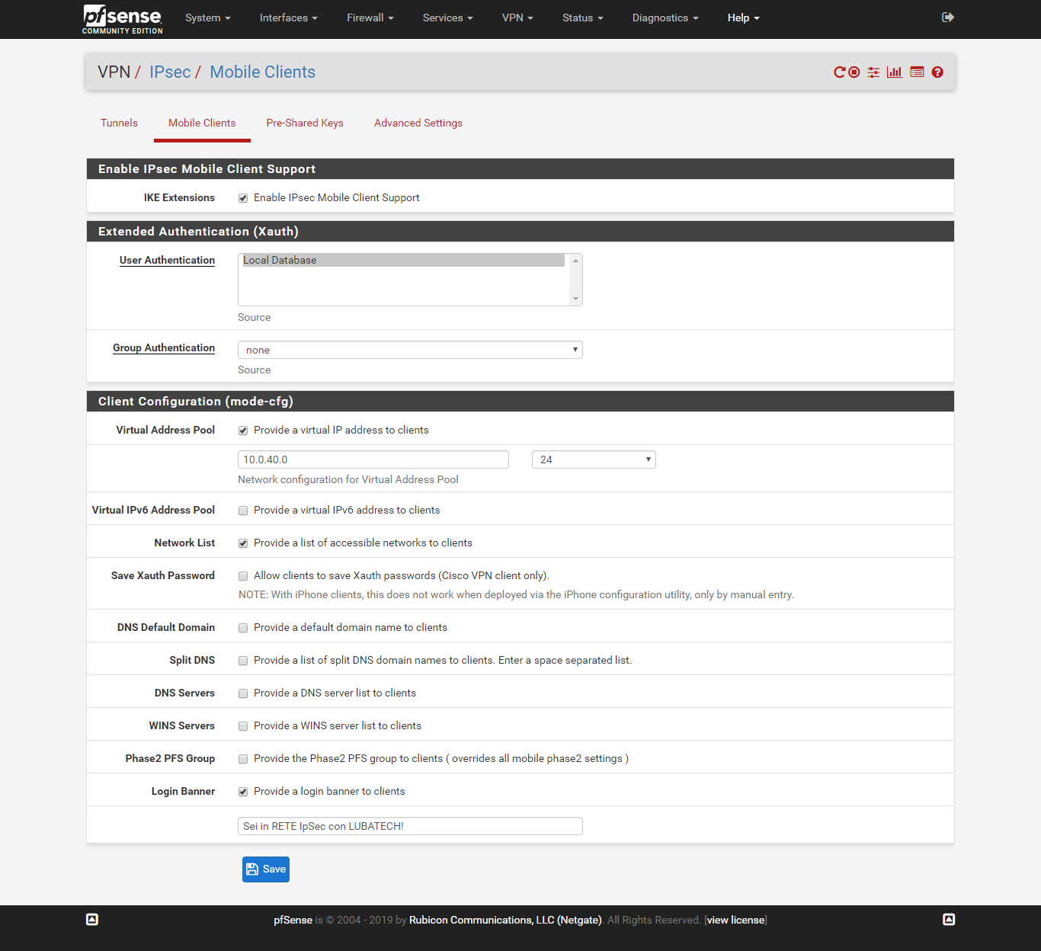The height and width of the screenshot is (951, 1041).
Task: Toggle Provide a virtual IP address checkbox
Action: [243, 431]
